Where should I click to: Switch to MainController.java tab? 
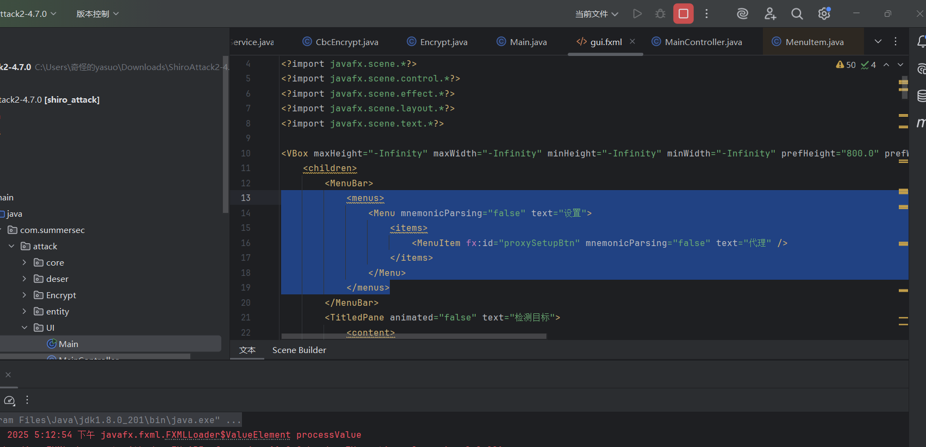point(703,42)
